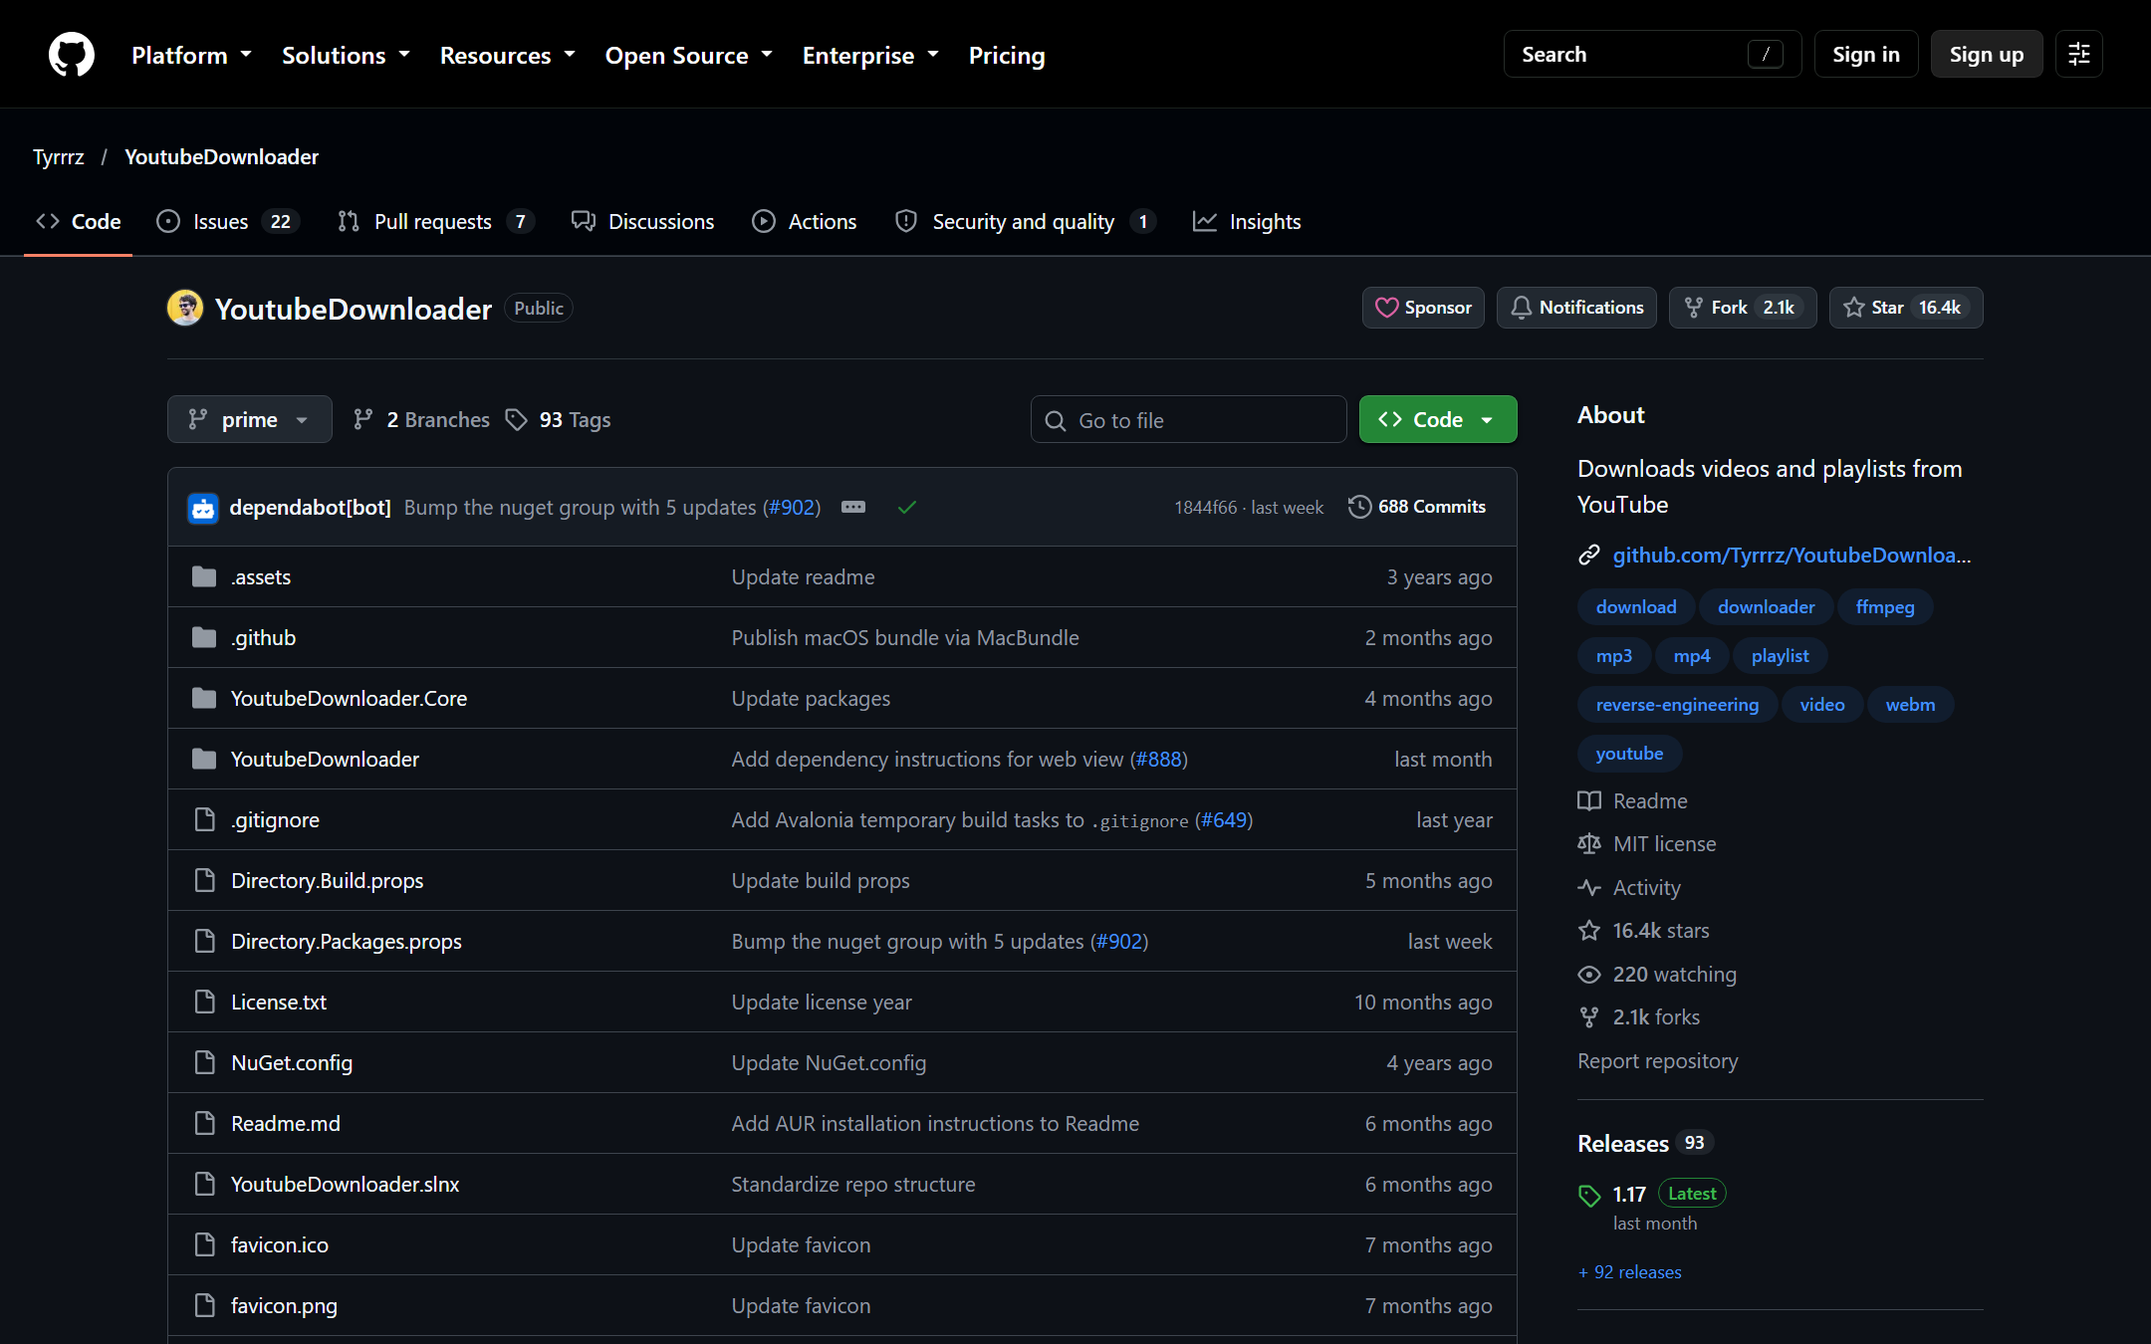The width and height of the screenshot is (2151, 1344).
Task: Switch to the Pull requests tab
Action: [436, 221]
